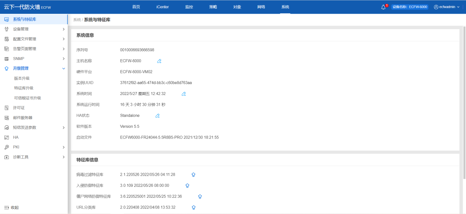Viewport: 466px width, 214px height.
Task: Open the iCenter top navigation tab
Action: point(162,7)
